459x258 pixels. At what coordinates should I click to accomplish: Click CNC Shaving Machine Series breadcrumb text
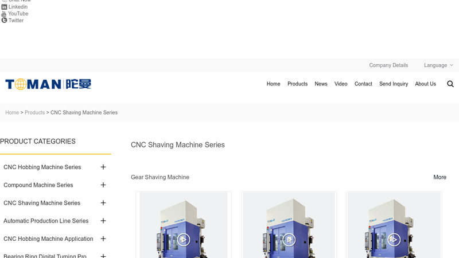84,112
